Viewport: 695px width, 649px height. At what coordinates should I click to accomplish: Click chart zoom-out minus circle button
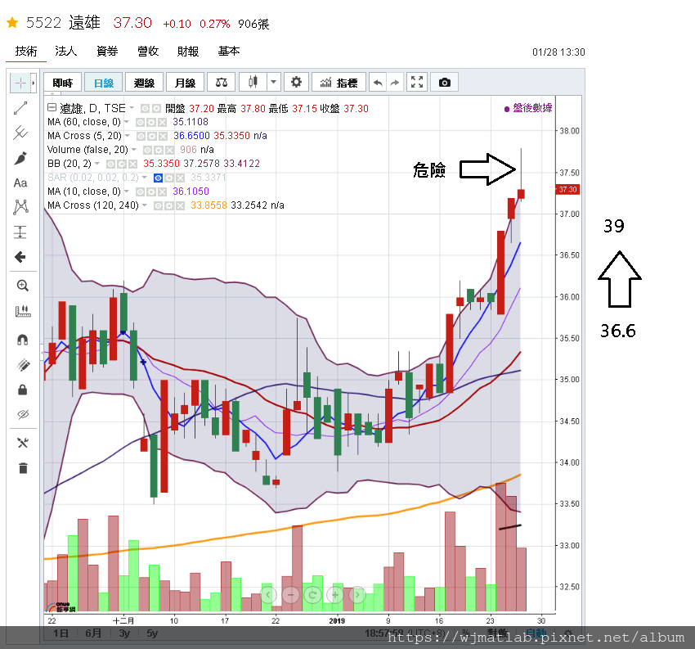(x=290, y=594)
